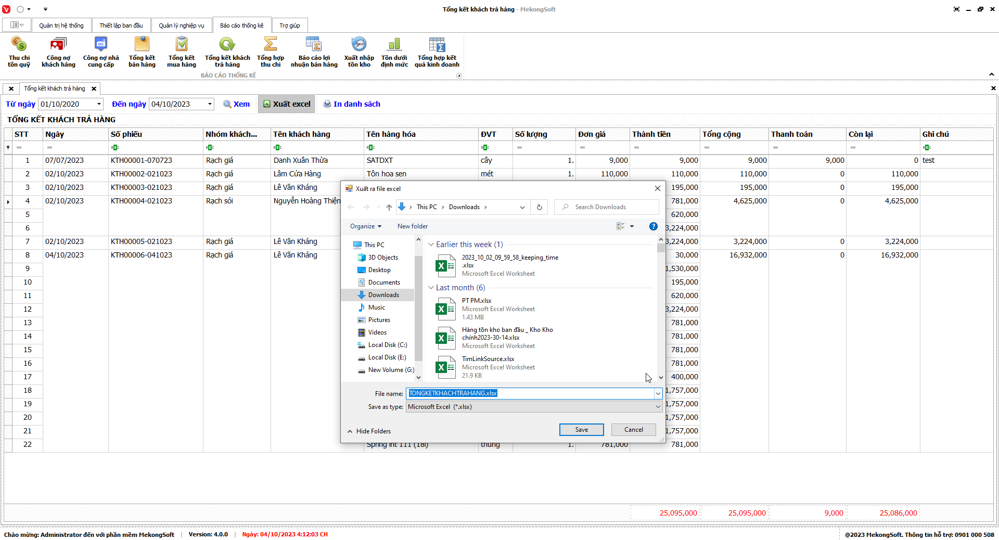Viewport: 999px width, 540px height.
Task: Open the Thu chi tồn quỹ report
Action: point(19,51)
